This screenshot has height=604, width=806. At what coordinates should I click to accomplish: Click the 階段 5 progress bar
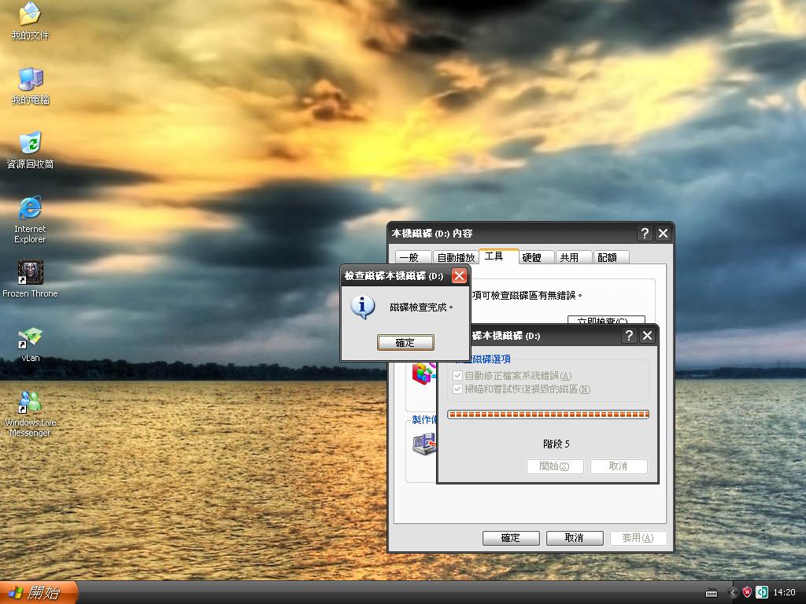(549, 414)
